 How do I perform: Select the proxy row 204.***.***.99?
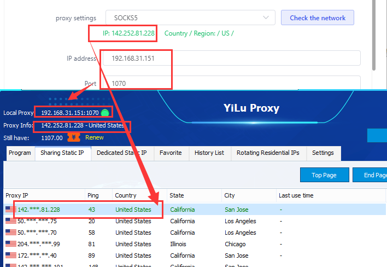coord(195,244)
